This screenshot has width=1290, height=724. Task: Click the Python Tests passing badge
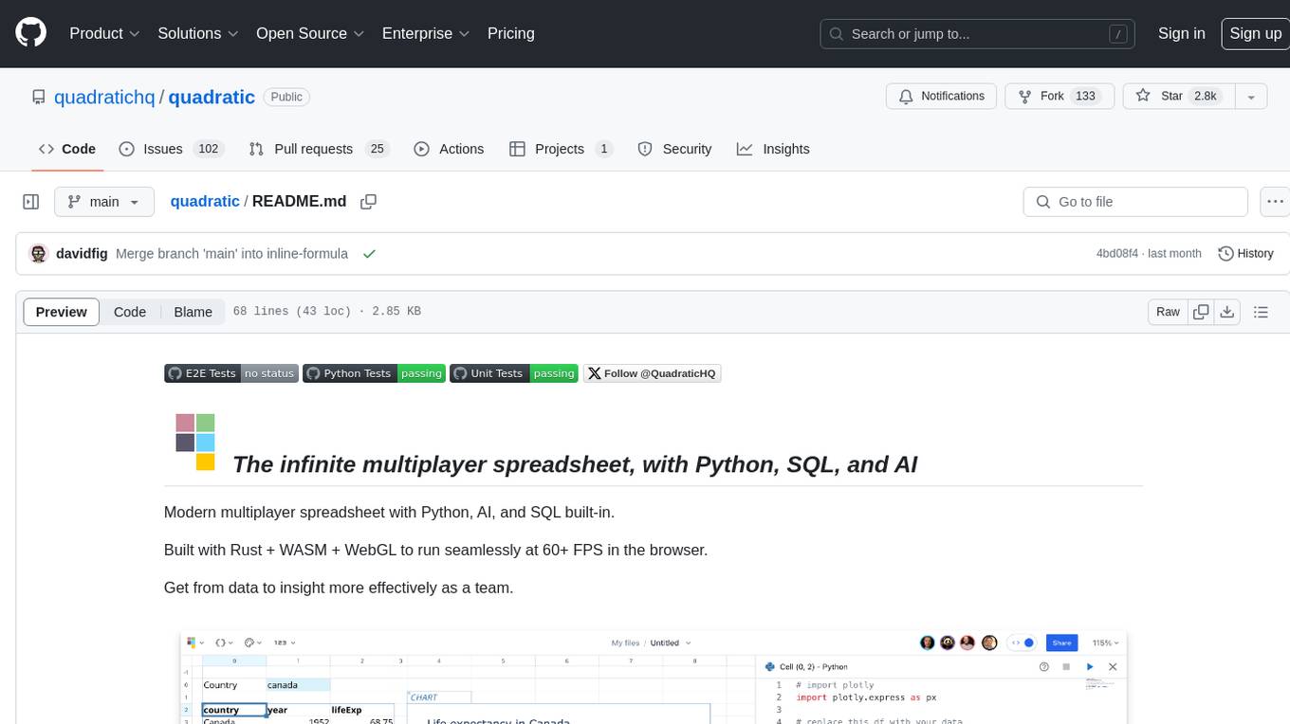[x=374, y=373]
